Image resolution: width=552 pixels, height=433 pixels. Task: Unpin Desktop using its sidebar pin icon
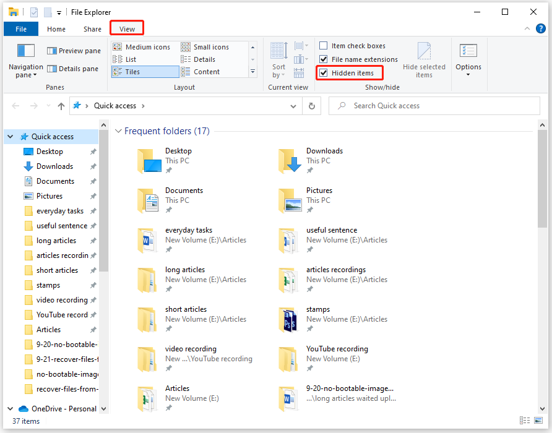point(93,152)
